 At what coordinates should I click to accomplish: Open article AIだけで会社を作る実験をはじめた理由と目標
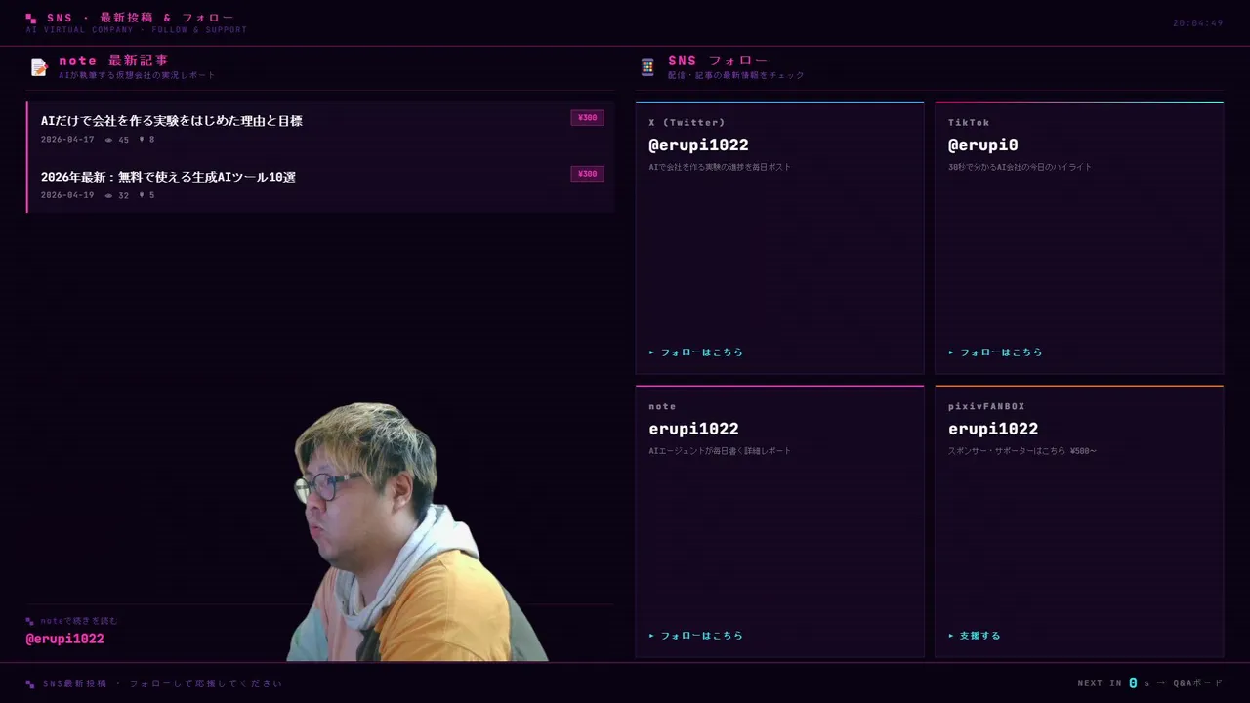click(172, 121)
